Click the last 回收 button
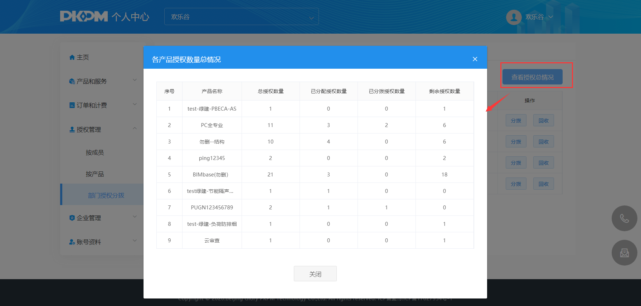The width and height of the screenshot is (641, 306). [543, 184]
